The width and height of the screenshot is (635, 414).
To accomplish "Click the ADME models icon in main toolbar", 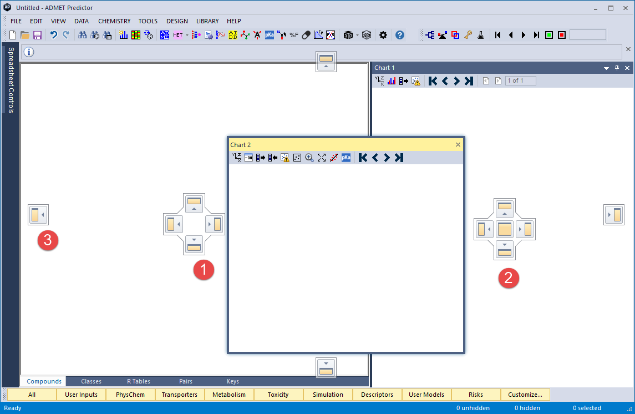I will [164, 35].
